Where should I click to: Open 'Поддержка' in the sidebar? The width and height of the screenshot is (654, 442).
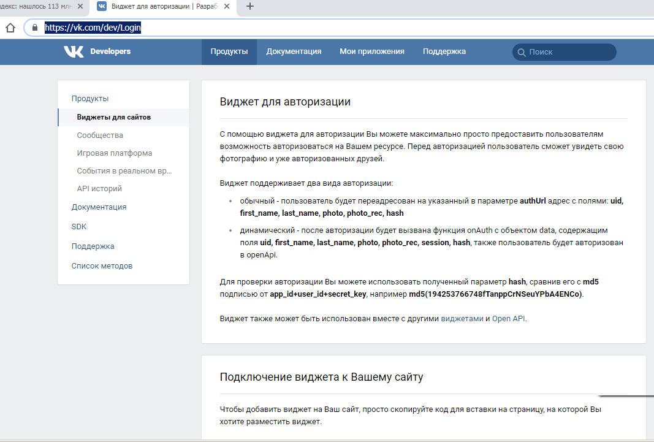click(x=93, y=246)
